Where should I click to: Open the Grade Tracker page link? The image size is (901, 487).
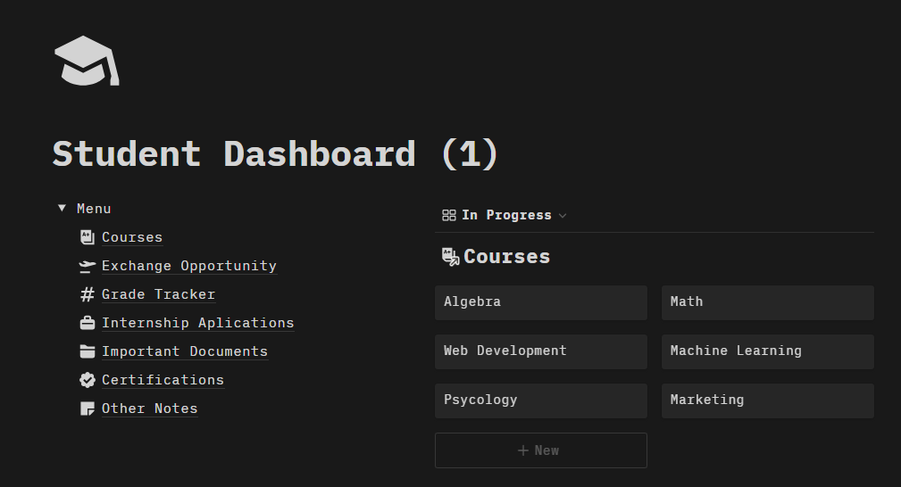click(x=158, y=294)
